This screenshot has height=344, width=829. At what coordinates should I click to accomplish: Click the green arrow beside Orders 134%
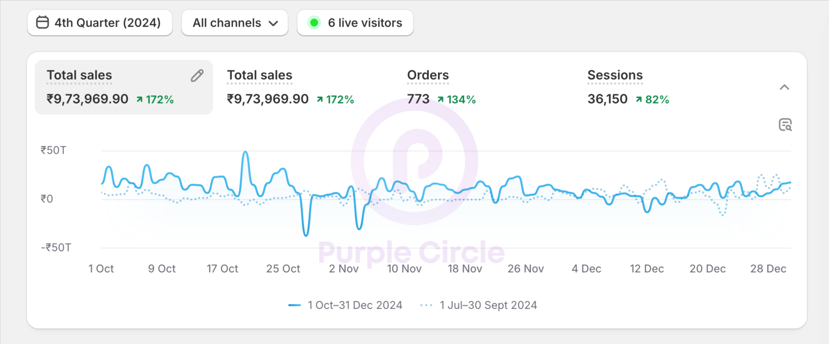pos(441,100)
